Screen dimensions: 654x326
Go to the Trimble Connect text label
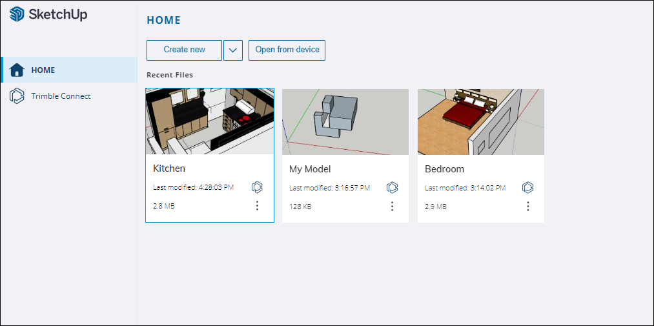(x=61, y=96)
